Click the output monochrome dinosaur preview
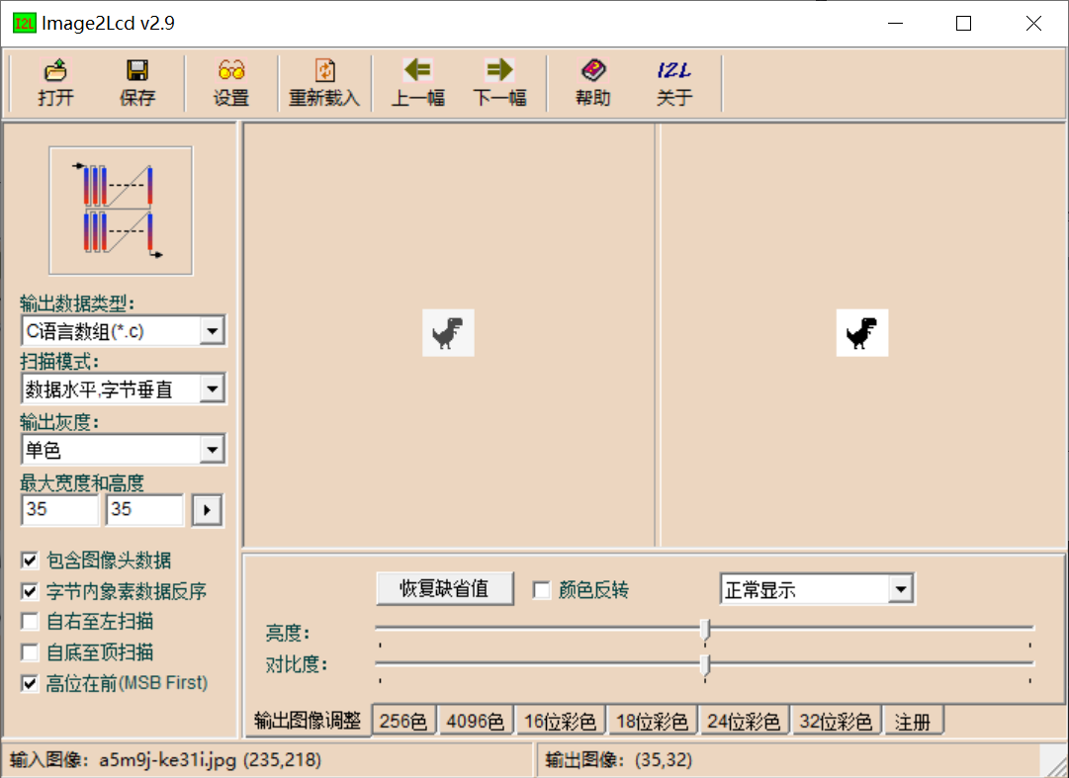Image resolution: width=1069 pixels, height=778 pixels. point(861,332)
